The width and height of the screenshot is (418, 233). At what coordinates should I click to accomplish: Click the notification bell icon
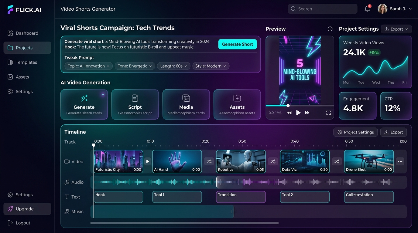[x=367, y=9]
